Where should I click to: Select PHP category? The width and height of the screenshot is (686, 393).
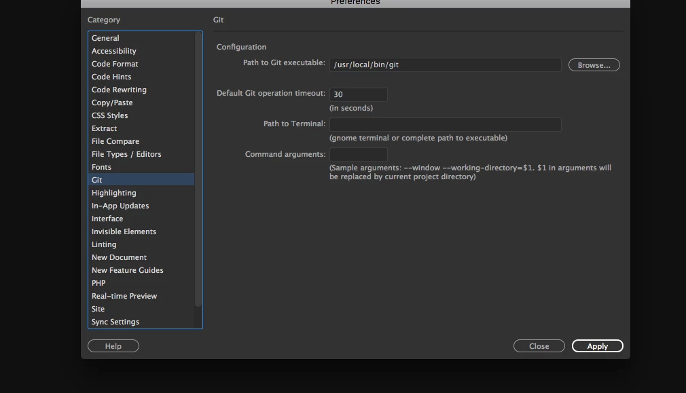[141, 283]
